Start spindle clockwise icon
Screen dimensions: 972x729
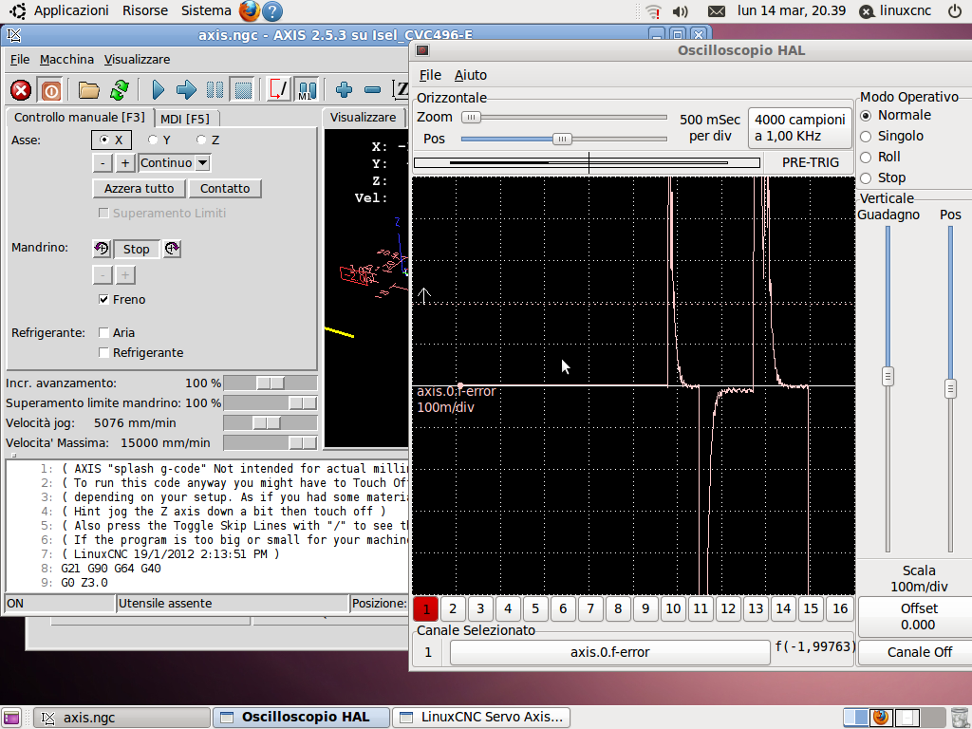[x=172, y=250]
